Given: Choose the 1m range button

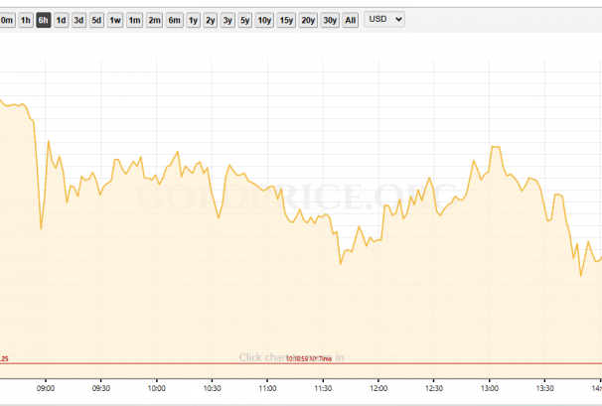Looking at the screenshot, I should click(134, 20).
